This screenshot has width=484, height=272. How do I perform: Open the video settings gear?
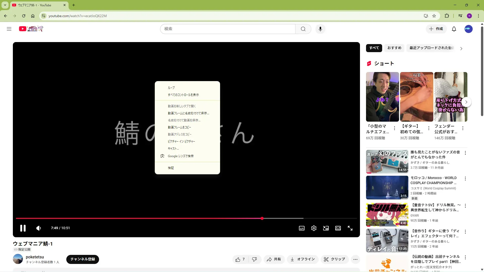tap(314, 228)
